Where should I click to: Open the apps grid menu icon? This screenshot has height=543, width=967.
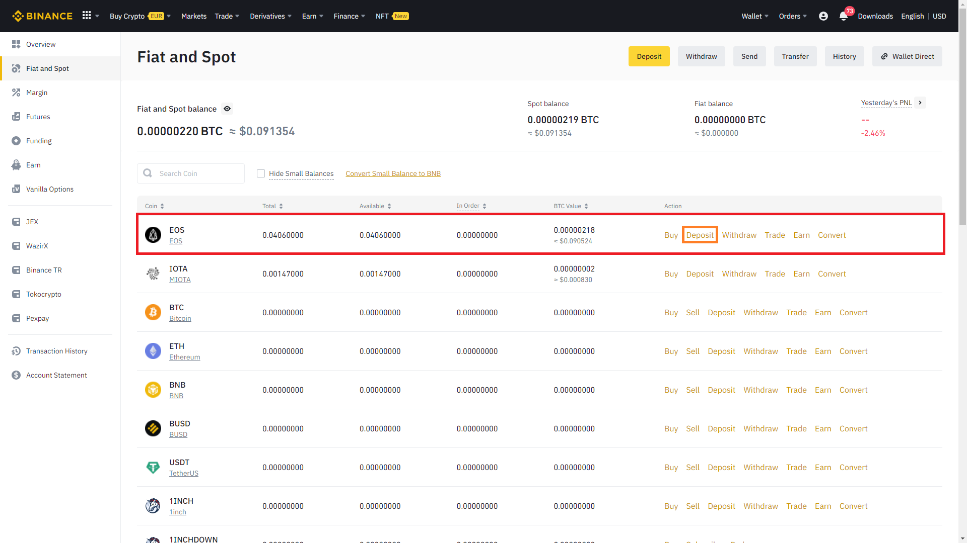[x=87, y=16]
